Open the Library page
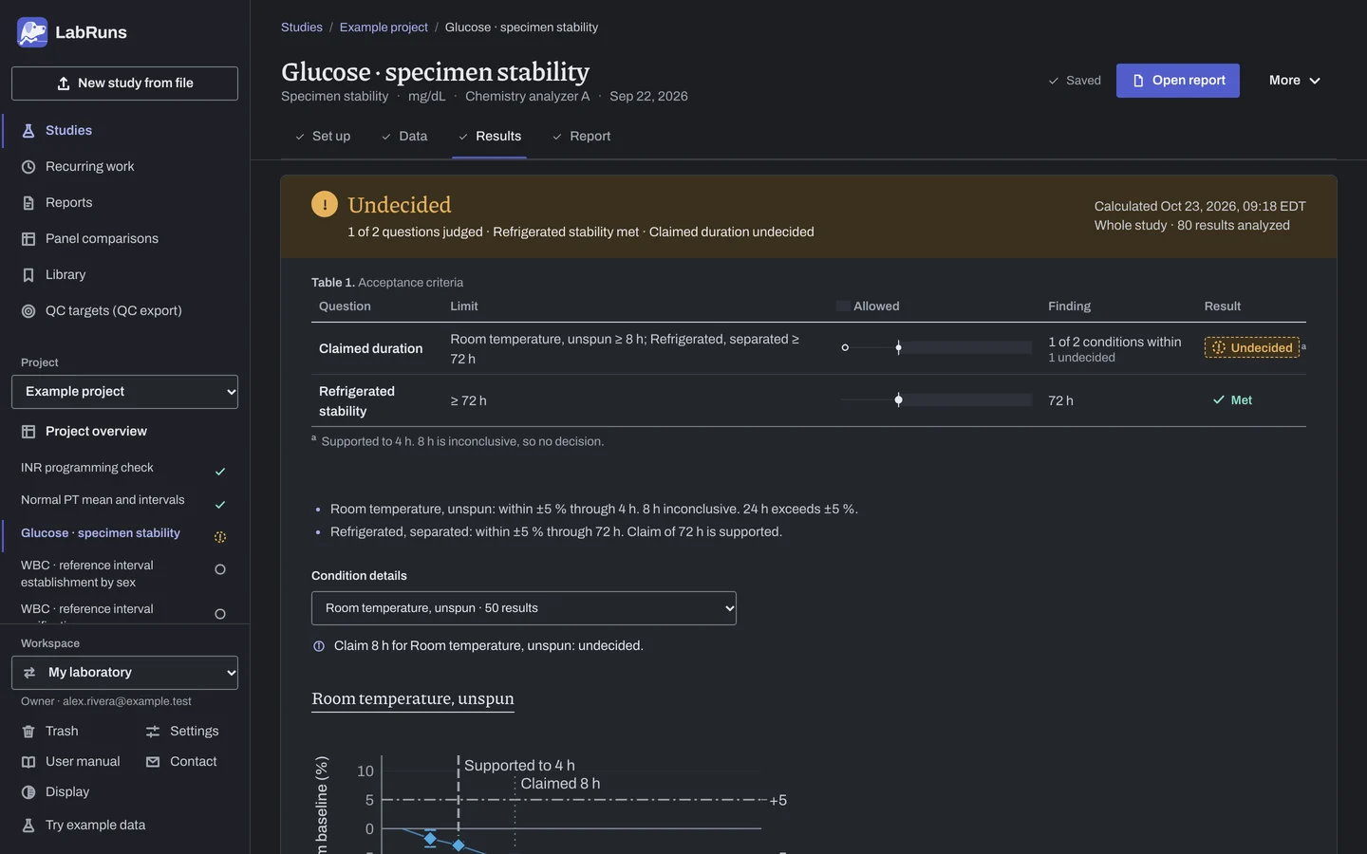The width and height of the screenshot is (1367, 854). point(66,275)
